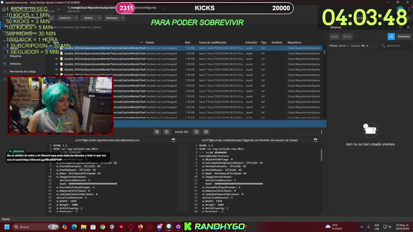
Task: Open Atributos in the sidebar
Action: tap(15, 64)
